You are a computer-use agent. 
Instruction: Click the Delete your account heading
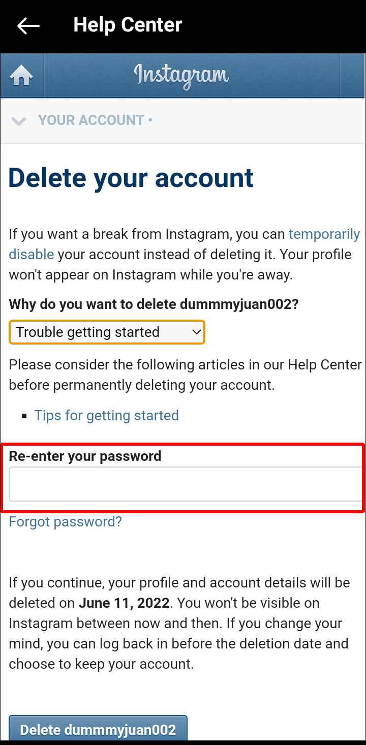click(131, 178)
